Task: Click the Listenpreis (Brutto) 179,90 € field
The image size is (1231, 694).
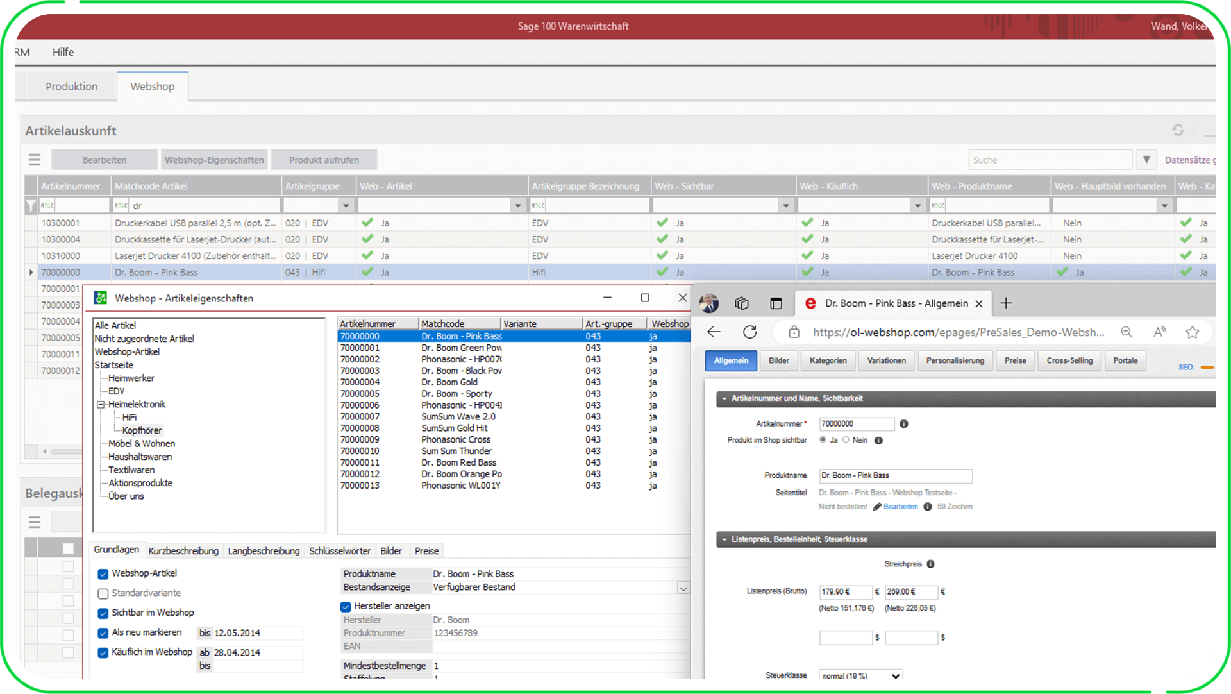Action: [x=846, y=592]
